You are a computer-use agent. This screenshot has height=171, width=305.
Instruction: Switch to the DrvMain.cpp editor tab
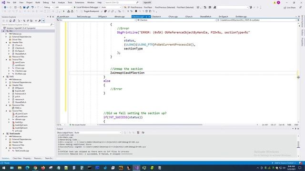(x=241, y=17)
